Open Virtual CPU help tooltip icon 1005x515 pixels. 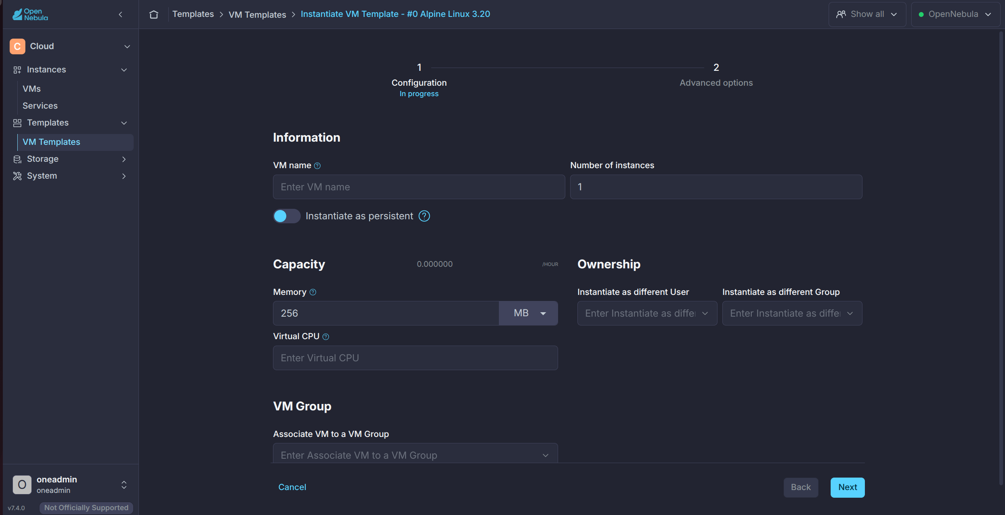pyautogui.click(x=326, y=337)
